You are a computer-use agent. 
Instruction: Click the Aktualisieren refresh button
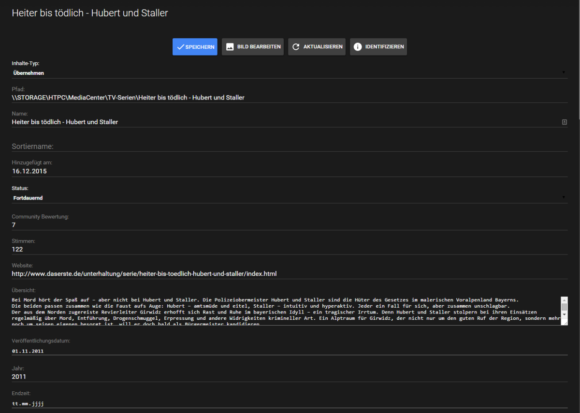pyautogui.click(x=317, y=47)
